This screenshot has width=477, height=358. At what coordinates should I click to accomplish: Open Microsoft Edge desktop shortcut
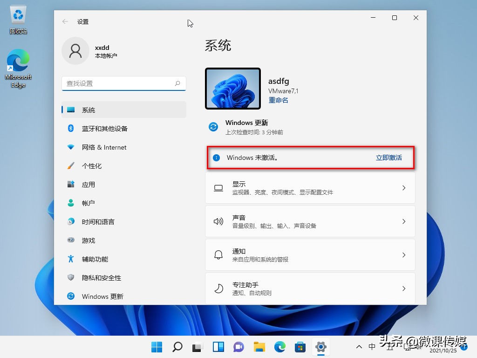18,68
